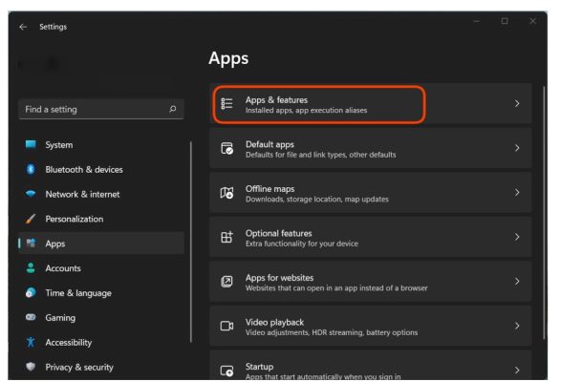Expand Default apps chevron
The image size is (561, 382).
coord(517,148)
